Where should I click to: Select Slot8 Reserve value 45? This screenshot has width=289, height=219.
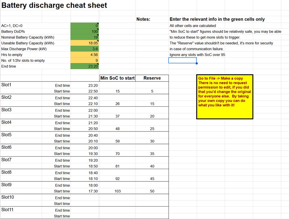coord(152,179)
